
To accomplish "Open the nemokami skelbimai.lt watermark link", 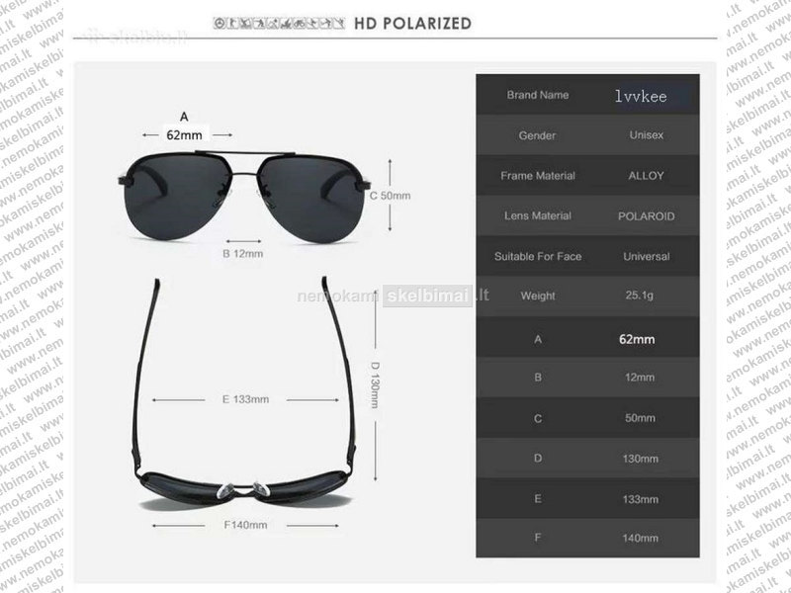I will (393, 296).
